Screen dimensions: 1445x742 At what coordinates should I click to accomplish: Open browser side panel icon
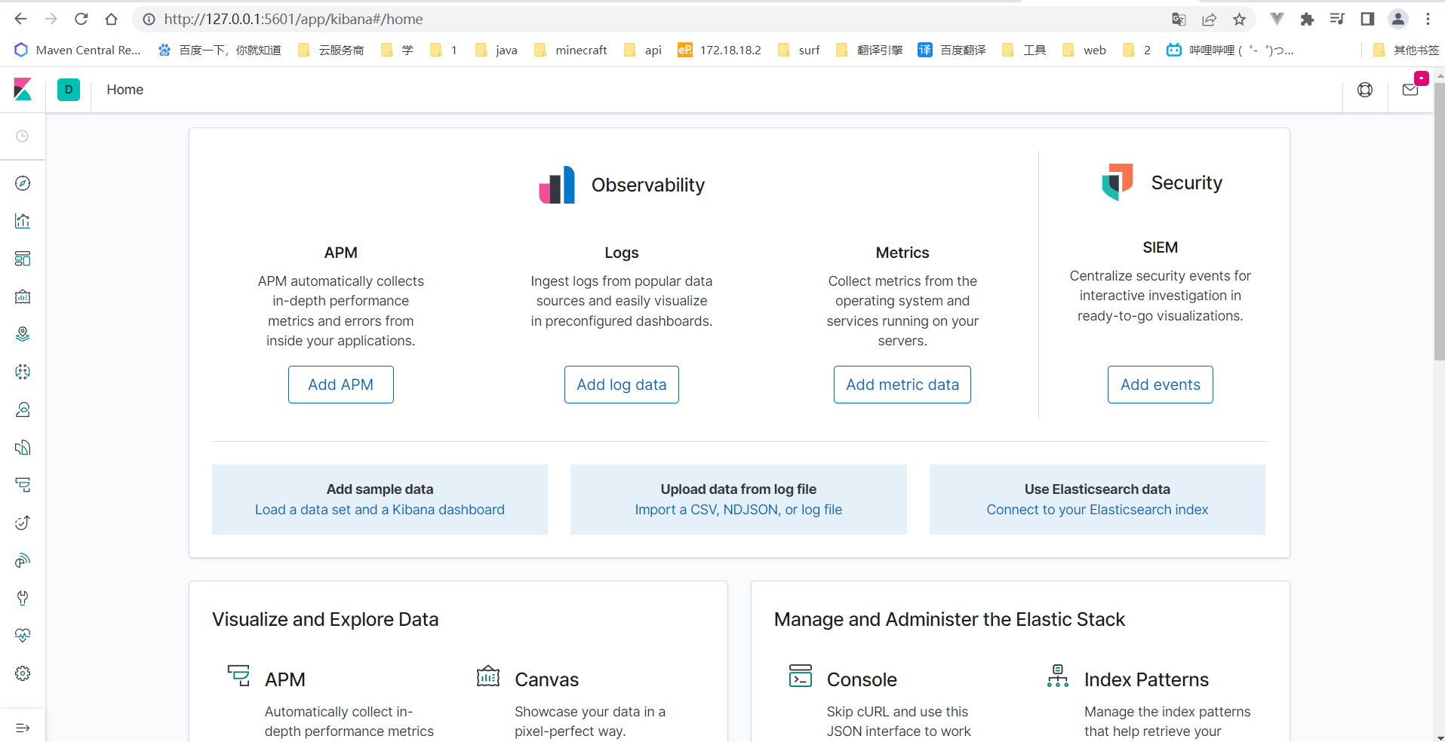point(1367,19)
